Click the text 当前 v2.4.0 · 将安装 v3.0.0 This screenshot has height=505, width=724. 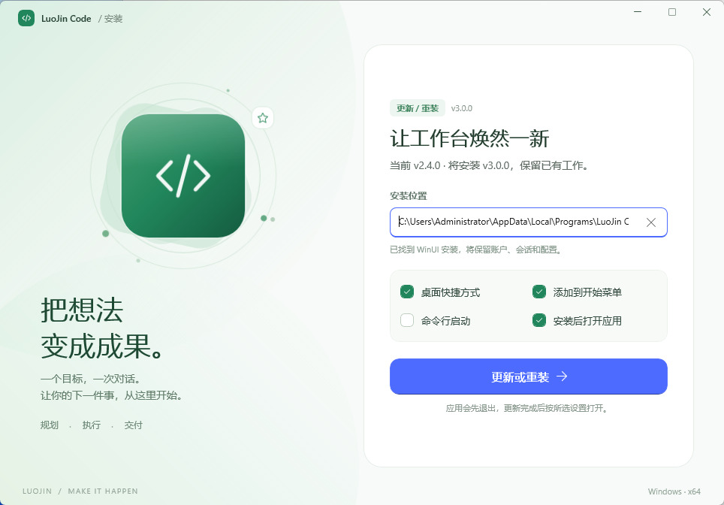tap(450, 165)
